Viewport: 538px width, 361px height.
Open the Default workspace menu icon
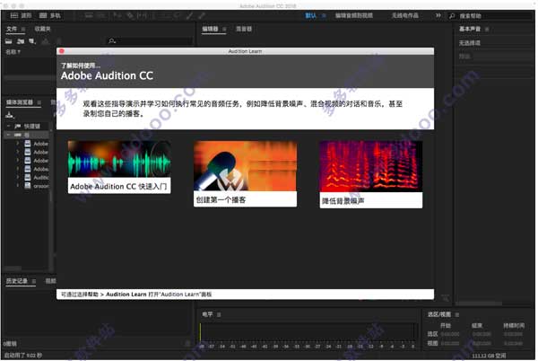[324, 15]
